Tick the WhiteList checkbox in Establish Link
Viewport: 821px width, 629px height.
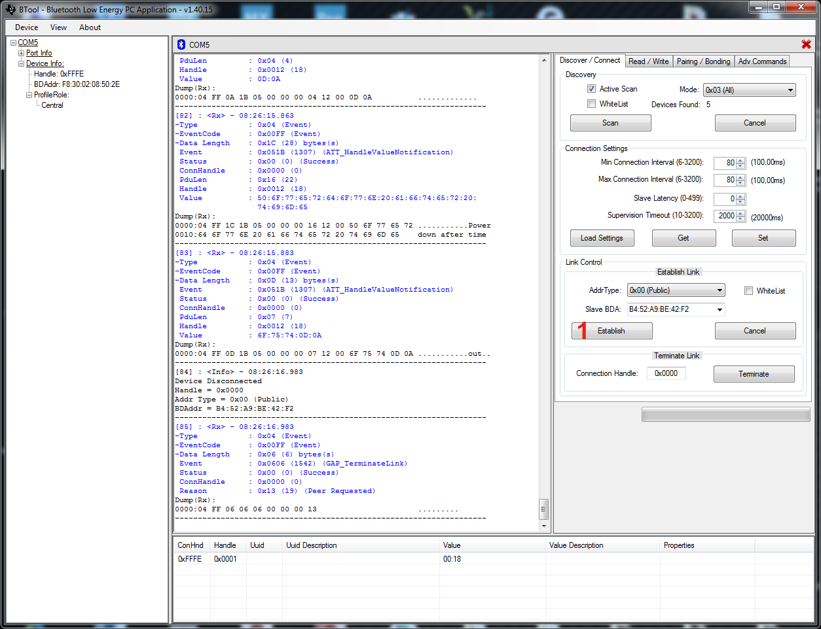748,291
